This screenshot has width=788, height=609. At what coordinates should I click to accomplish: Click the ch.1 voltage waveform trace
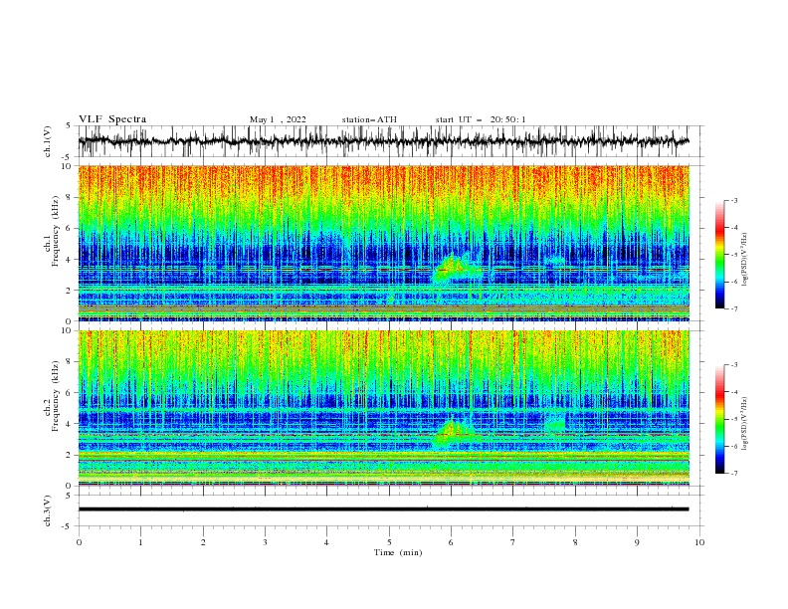383,141
